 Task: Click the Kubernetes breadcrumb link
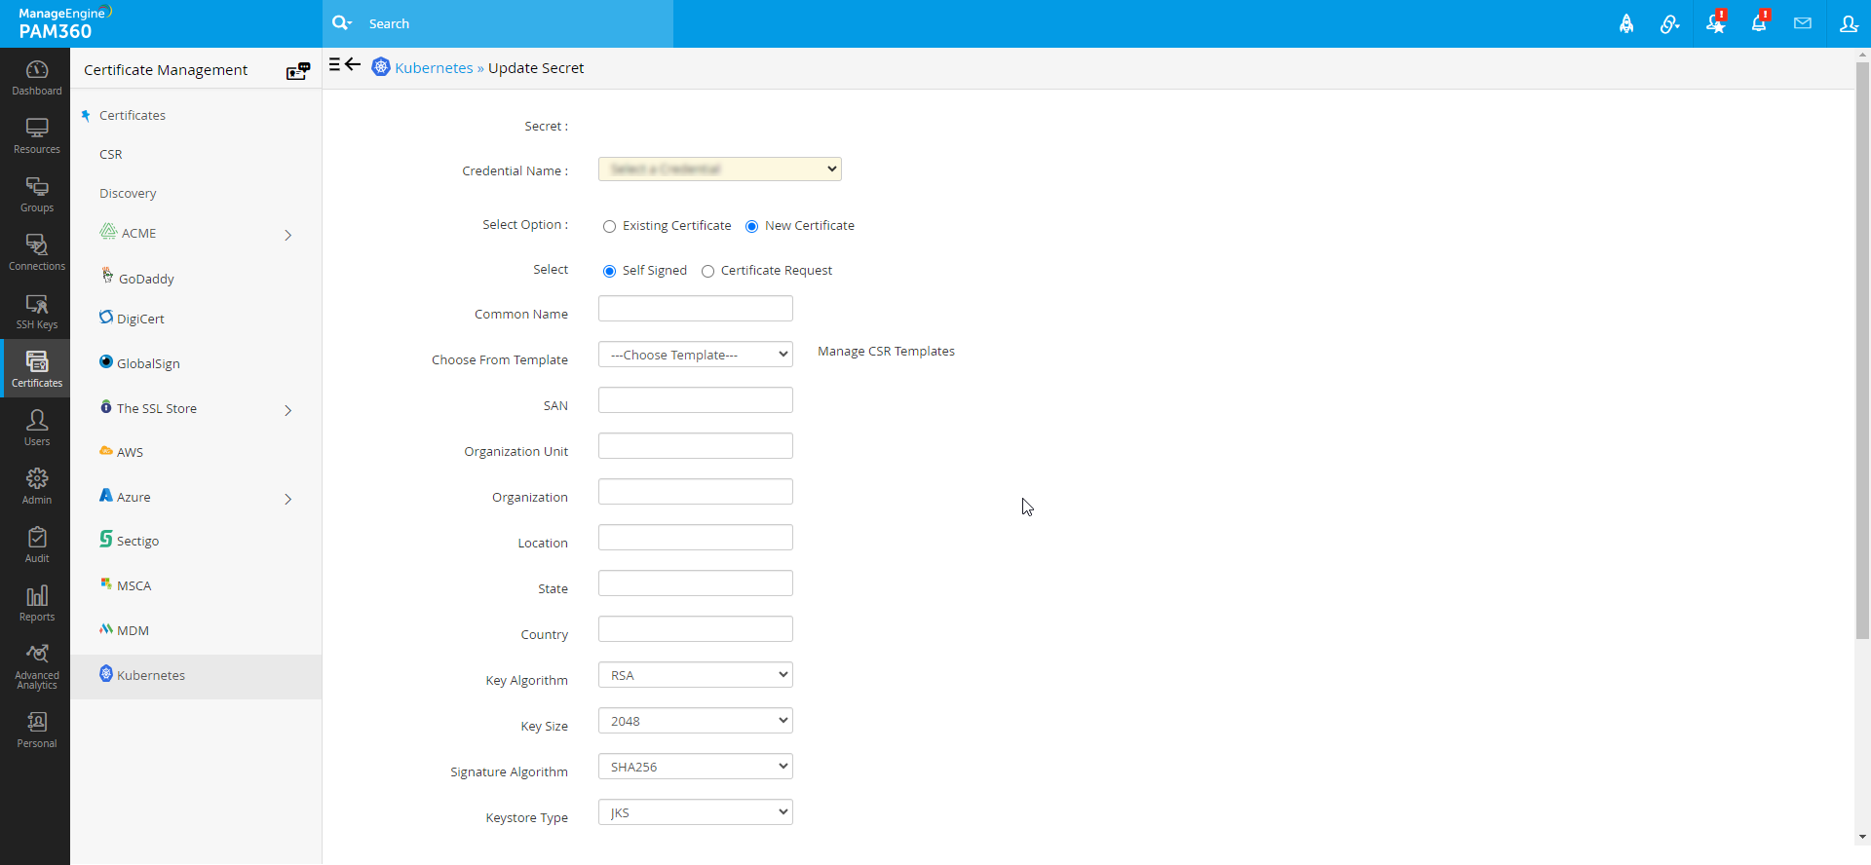tap(434, 68)
